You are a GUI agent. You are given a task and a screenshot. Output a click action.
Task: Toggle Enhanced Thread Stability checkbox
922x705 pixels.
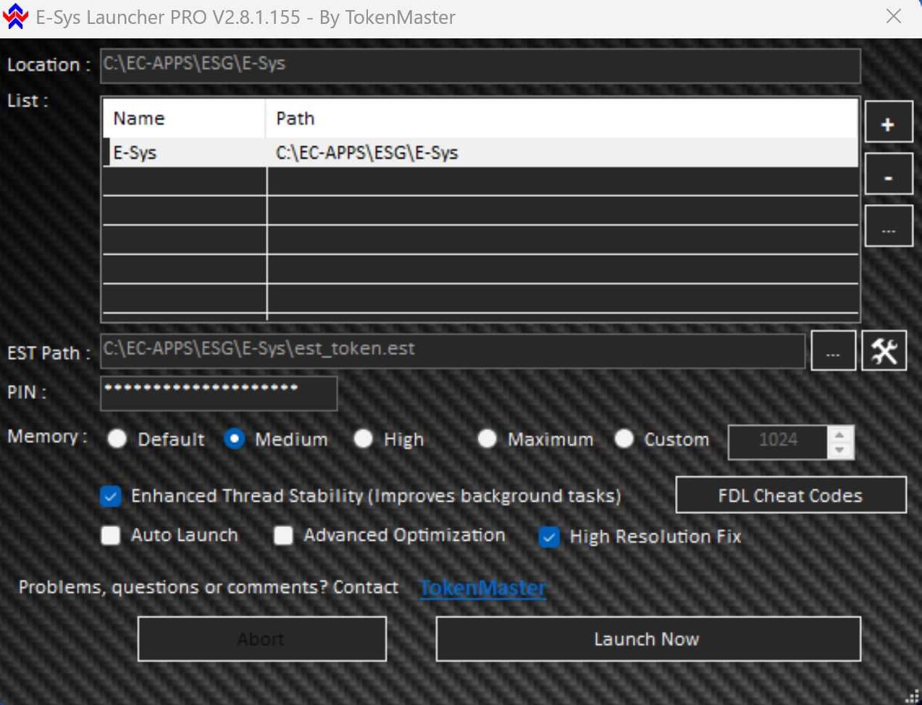[111, 497]
